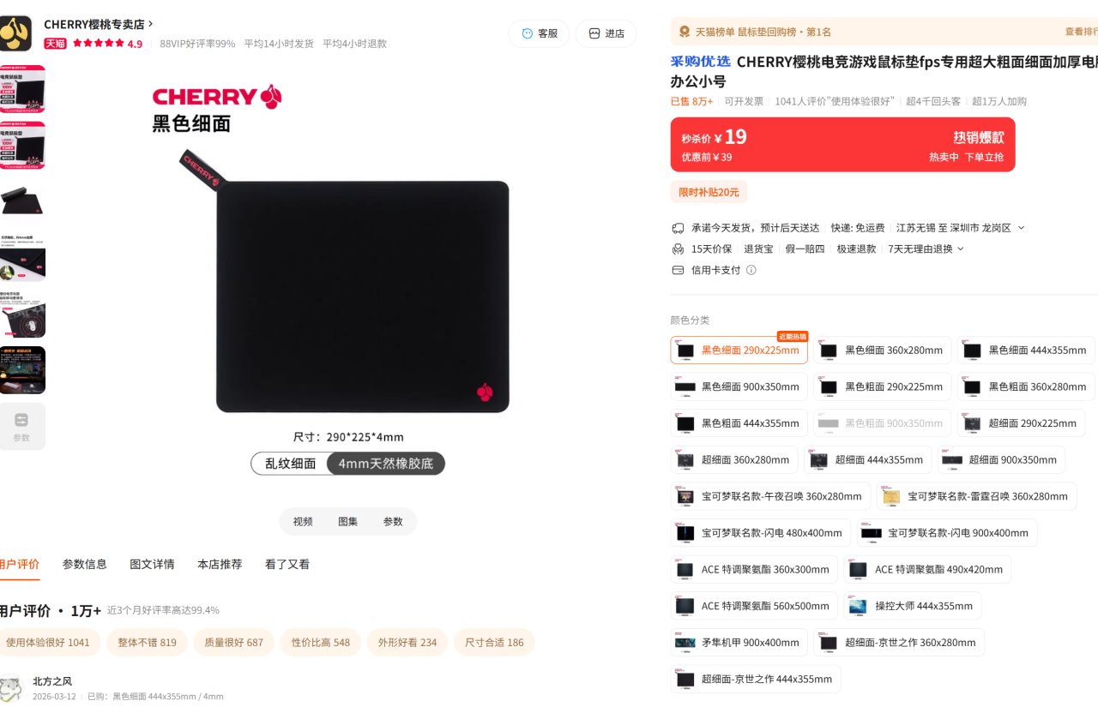Click the info icon beside 信用卡支付
Viewport: 1098px width, 707px height.
(751, 270)
